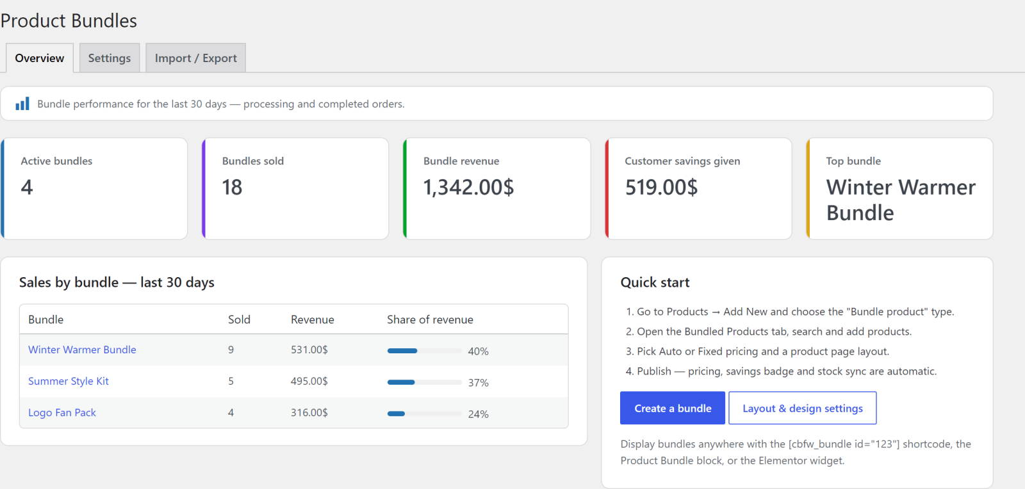The height and width of the screenshot is (489, 1025).
Task: Click the Share of revenue column header
Action: point(430,319)
